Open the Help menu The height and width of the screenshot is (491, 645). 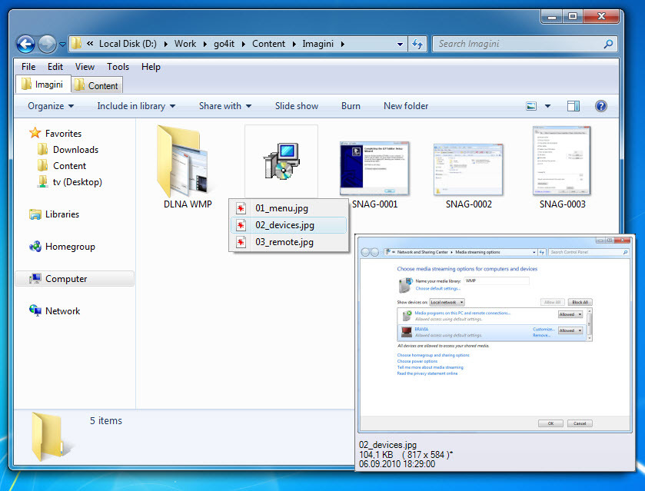(x=151, y=67)
